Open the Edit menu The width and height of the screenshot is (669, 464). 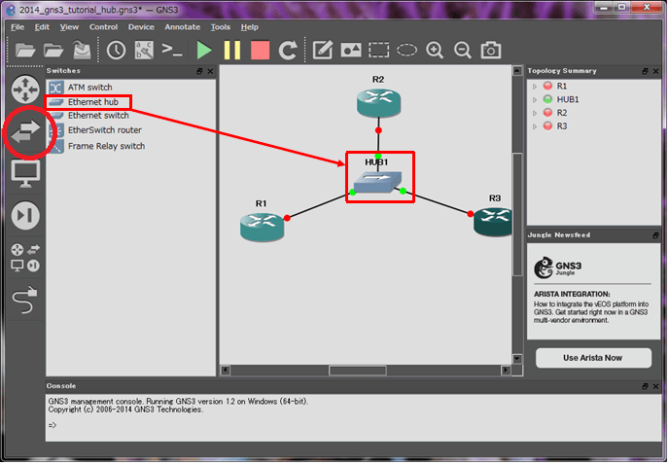tap(42, 27)
